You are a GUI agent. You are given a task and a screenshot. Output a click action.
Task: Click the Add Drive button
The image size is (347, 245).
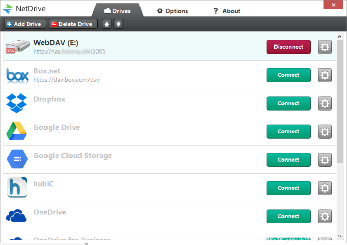click(x=25, y=24)
